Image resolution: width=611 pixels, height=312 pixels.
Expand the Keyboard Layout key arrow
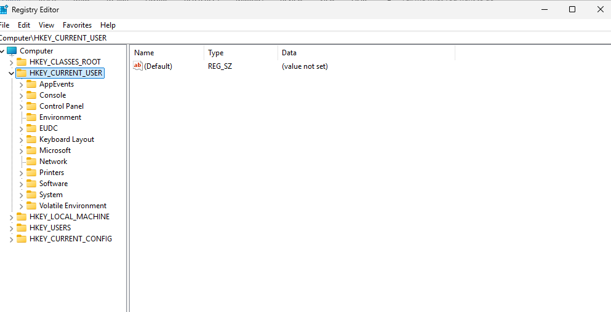click(22, 139)
